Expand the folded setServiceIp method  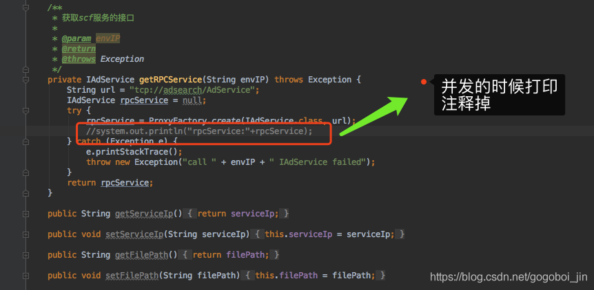[25, 234]
